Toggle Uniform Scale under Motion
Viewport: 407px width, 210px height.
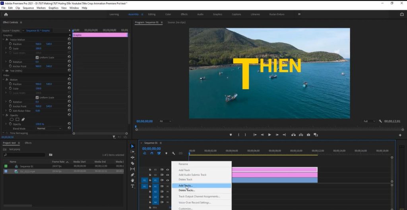[37, 97]
